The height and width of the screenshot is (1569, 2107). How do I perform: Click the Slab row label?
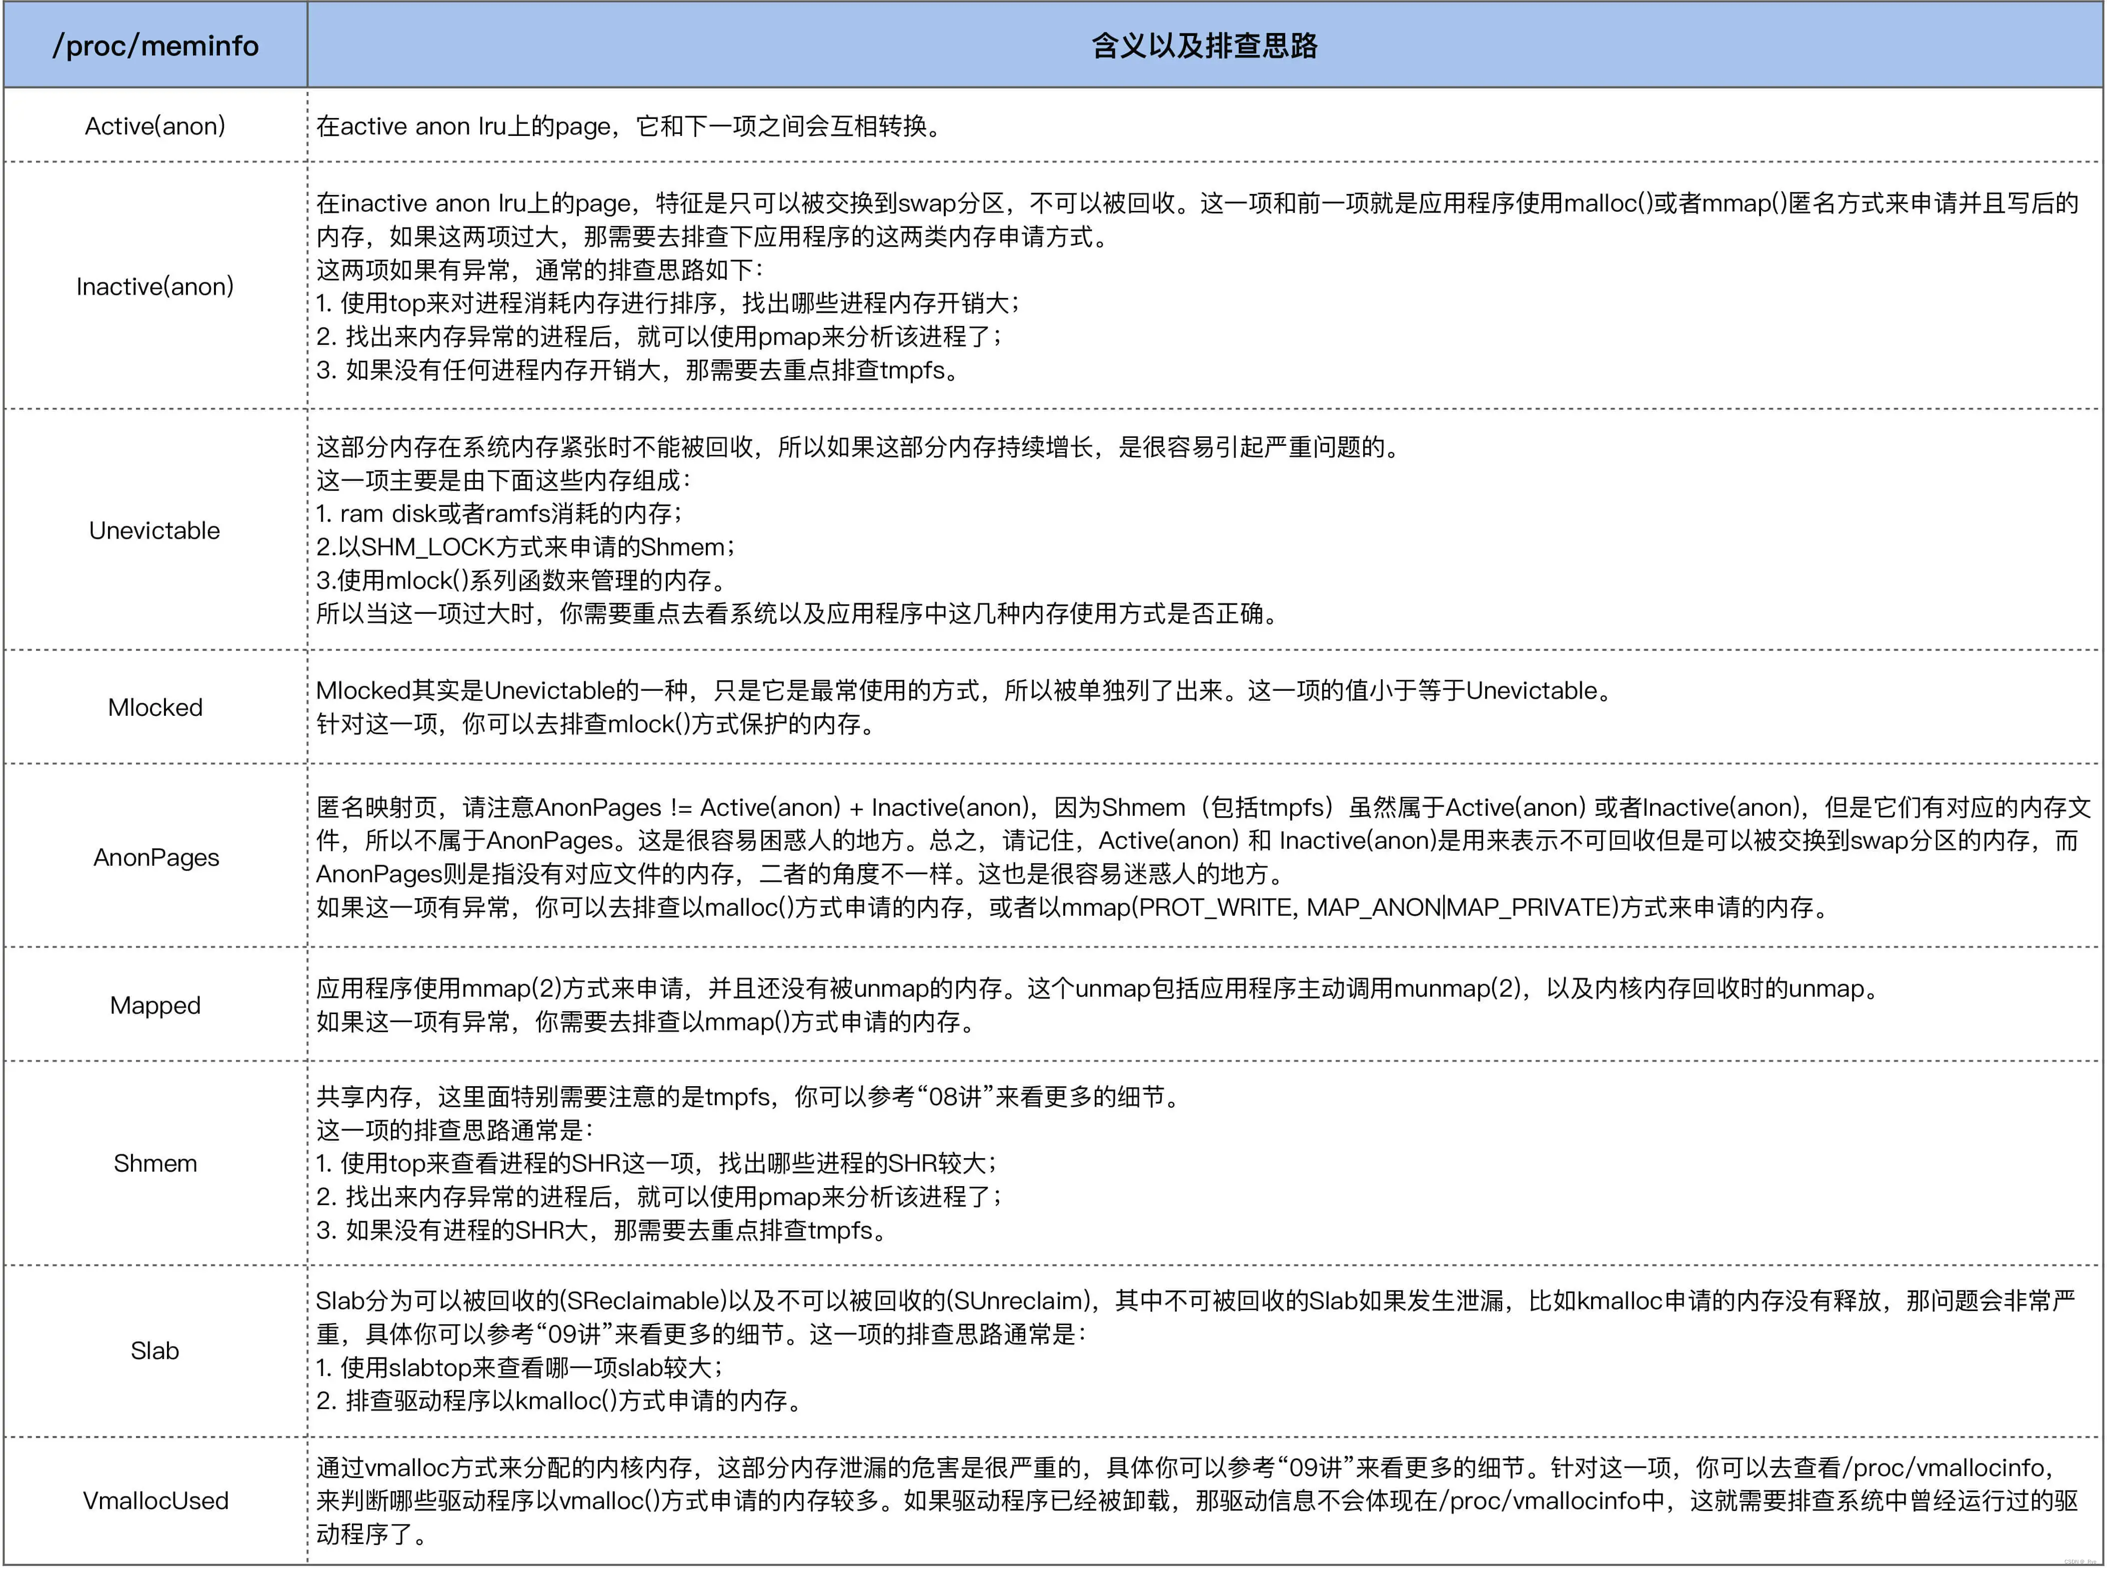(155, 1350)
